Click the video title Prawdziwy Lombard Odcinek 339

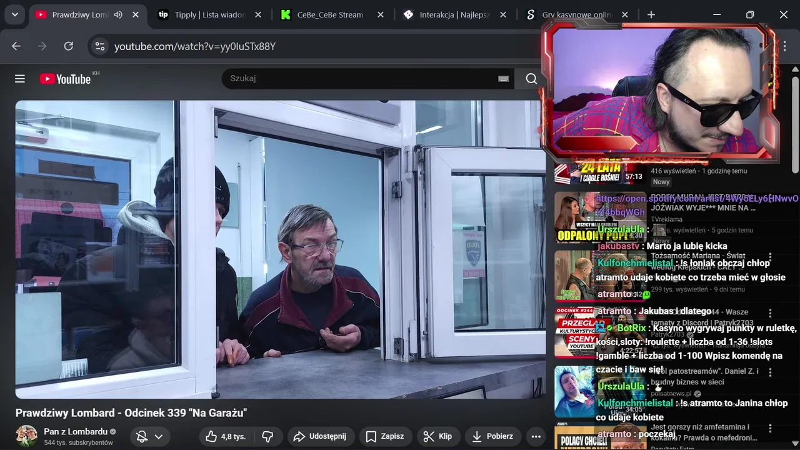click(x=131, y=412)
